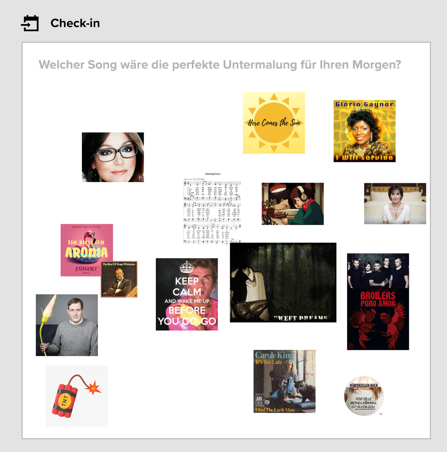This screenshot has width=447, height=452.
Task: Click the Körperzellen Rock CD image
Action: point(364,396)
